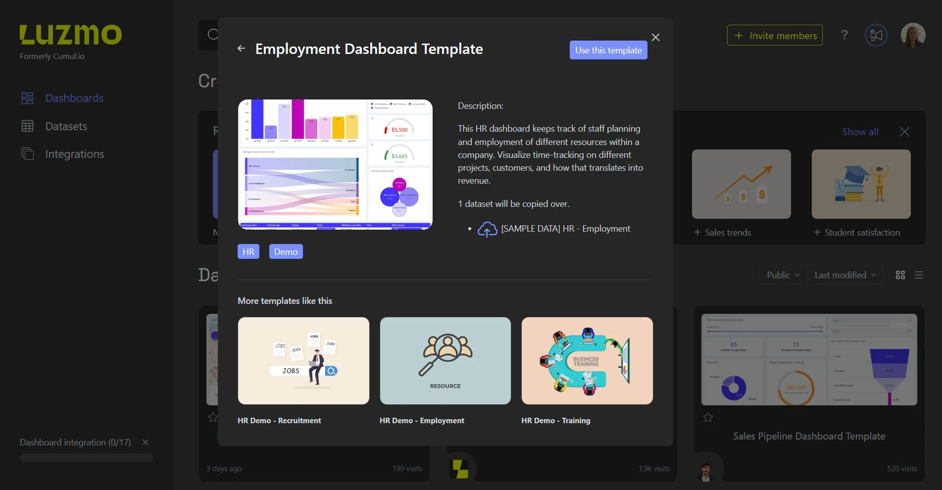Image resolution: width=942 pixels, height=490 pixels.
Task: Click the yellow Luzmo owner avatar
Action: tap(459, 469)
